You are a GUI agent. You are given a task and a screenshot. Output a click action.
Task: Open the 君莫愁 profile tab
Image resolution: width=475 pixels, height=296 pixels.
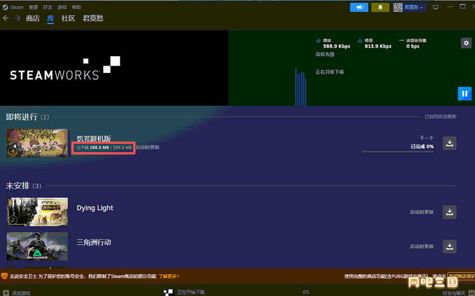pyautogui.click(x=93, y=19)
